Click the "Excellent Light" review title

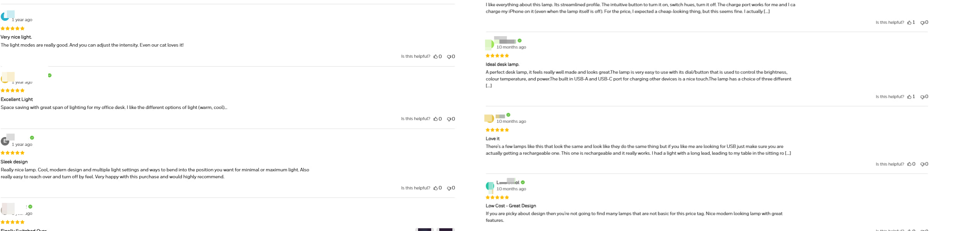click(17, 100)
